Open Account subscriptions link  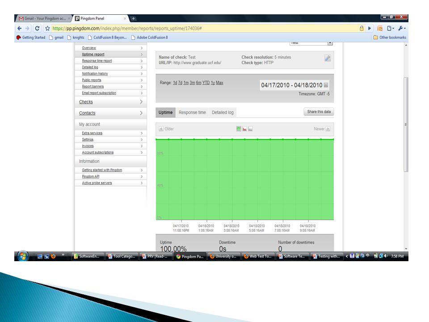point(98,153)
